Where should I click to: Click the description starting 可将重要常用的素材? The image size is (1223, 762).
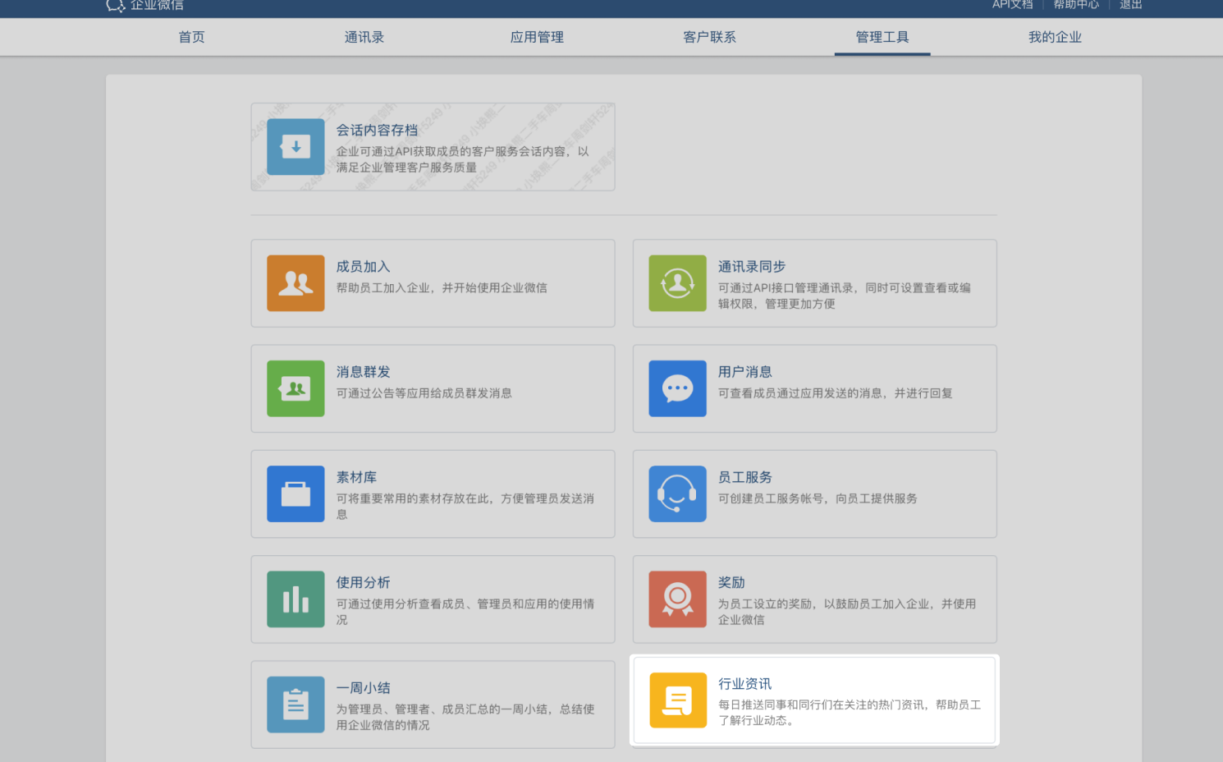click(465, 506)
